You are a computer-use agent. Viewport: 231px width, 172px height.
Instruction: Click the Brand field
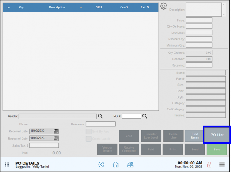(x=206, y=73)
